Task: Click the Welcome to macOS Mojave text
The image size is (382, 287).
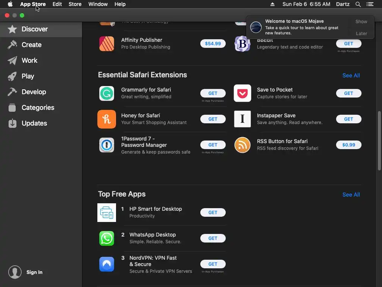Action: (x=294, y=21)
